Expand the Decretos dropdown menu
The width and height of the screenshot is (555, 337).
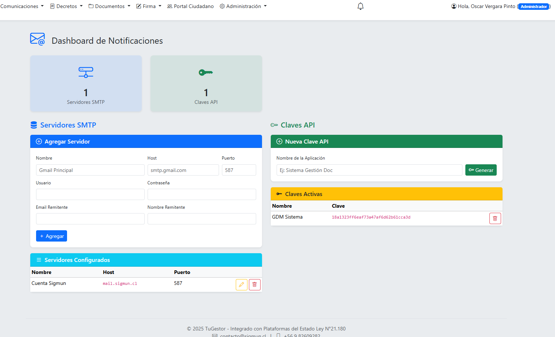66,6
